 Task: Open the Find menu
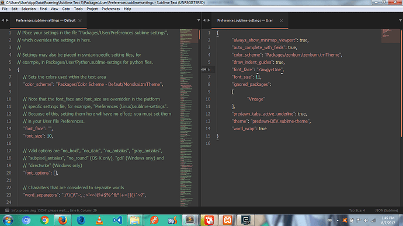(x=43, y=9)
